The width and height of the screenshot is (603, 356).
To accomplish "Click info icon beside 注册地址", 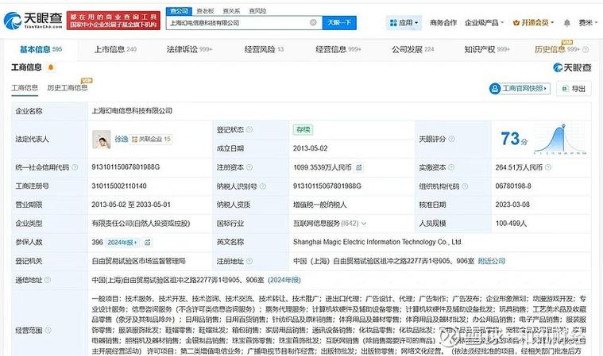I will coord(249,261).
